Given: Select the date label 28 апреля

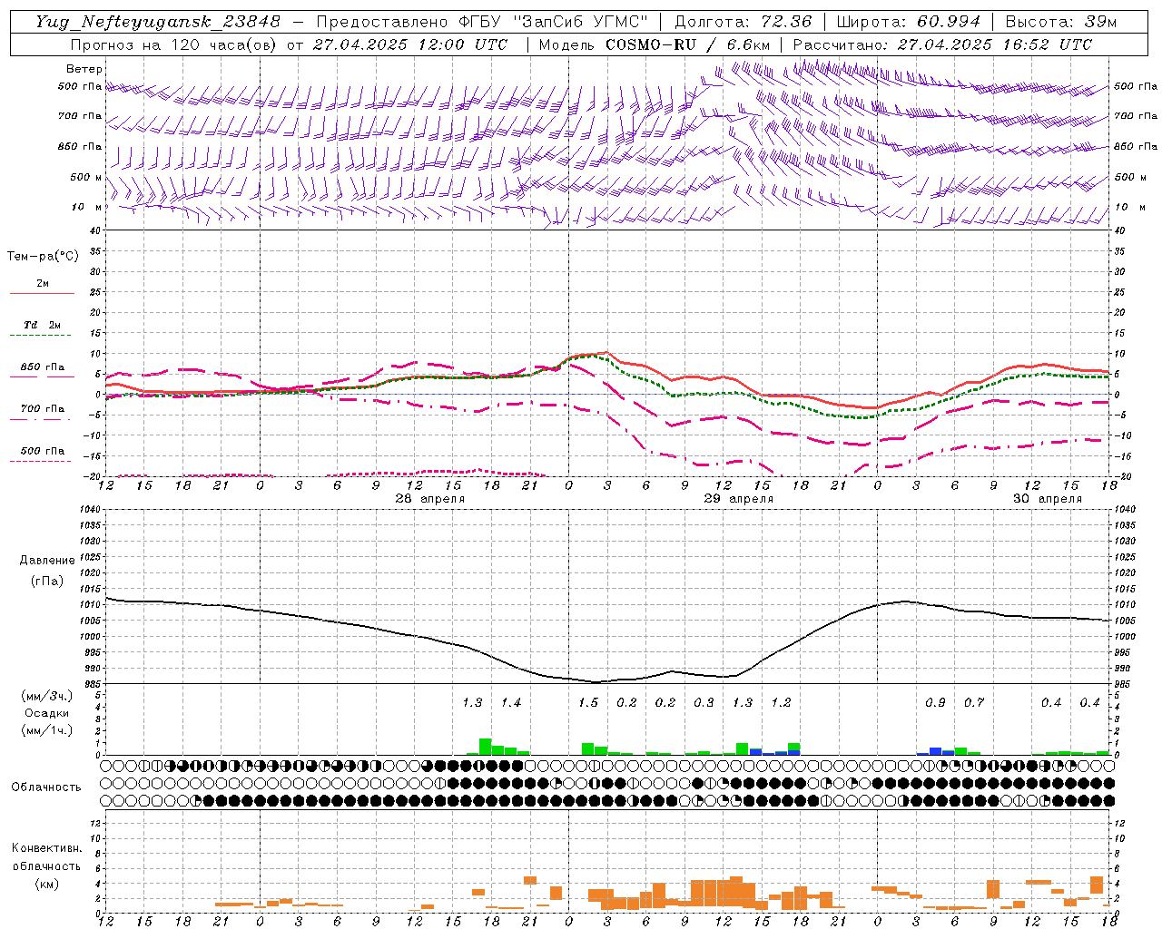Looking at the screenshot, I should point(429,499).
